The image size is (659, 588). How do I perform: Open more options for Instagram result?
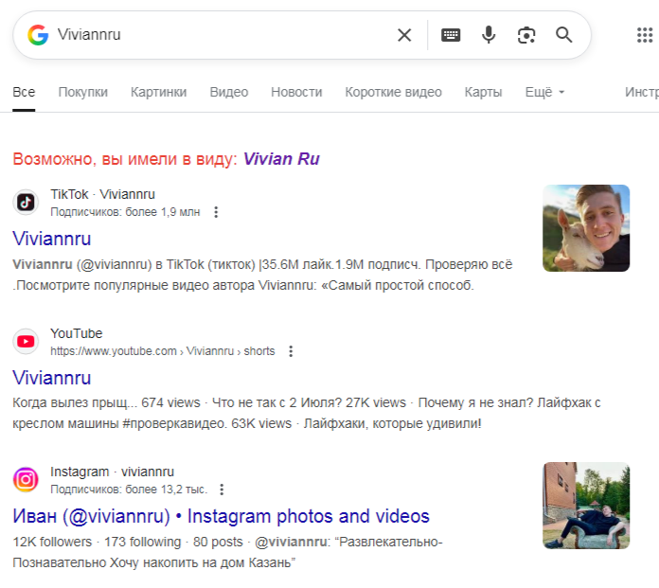pyautogui.click(x=222, y=490)
